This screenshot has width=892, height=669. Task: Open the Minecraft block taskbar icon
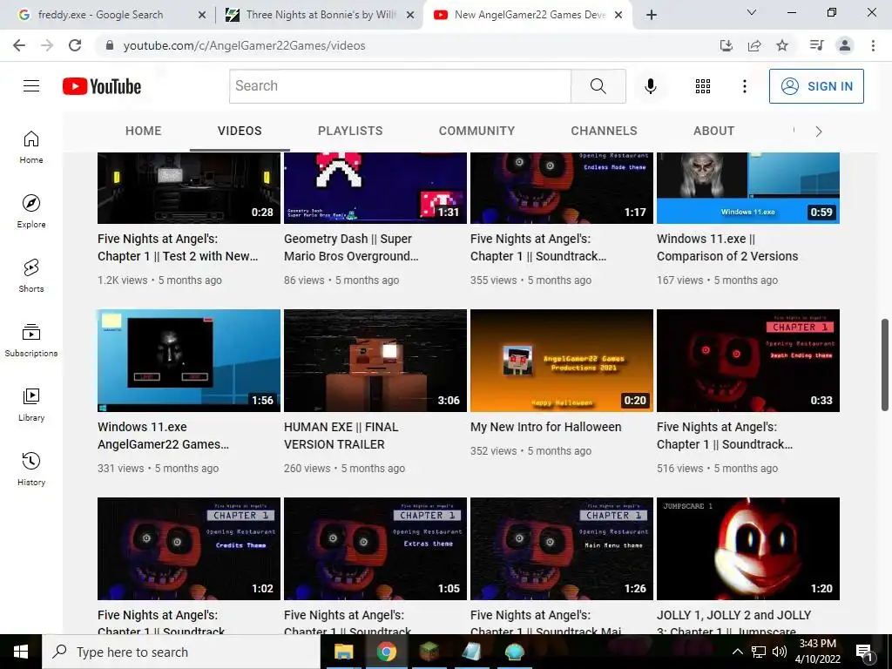[429, 652]
